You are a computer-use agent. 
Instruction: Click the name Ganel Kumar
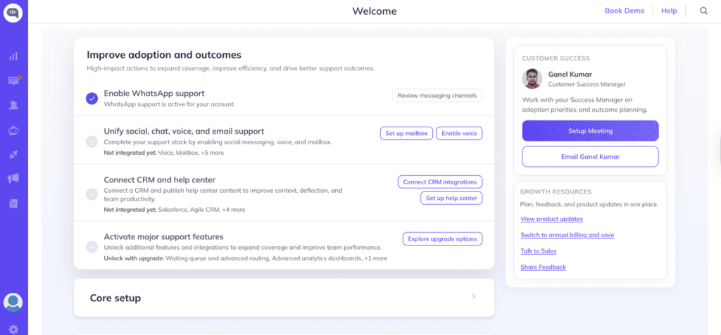click(570, 74)
